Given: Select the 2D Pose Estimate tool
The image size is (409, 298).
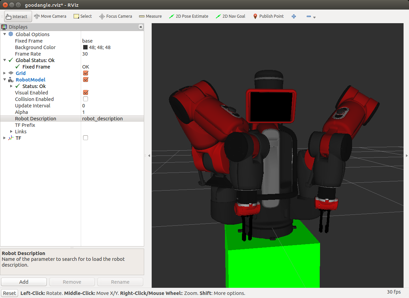Looking at the screenshot, I should [x=188, y=16].
